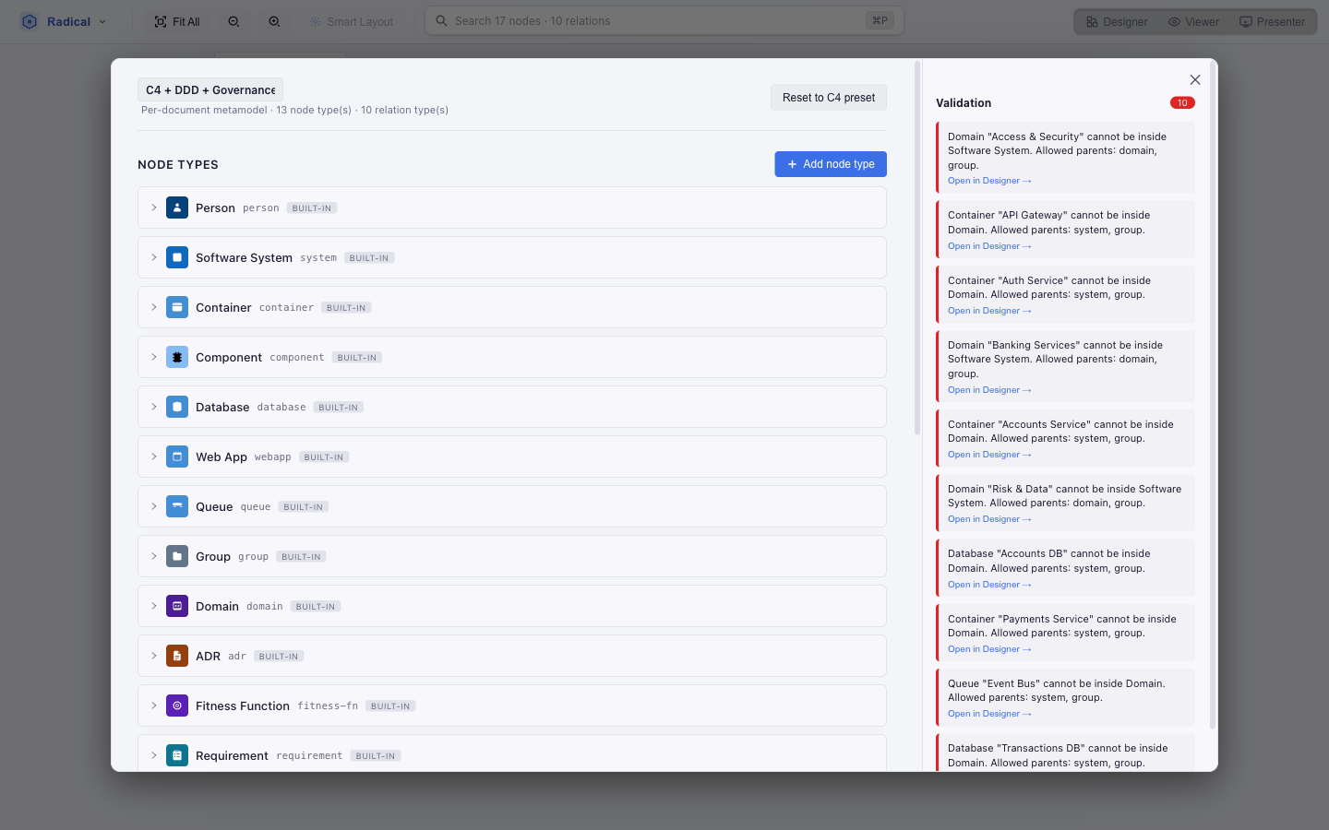This screenshot has width=1329, height=830.
Task: Apply Smart Layout from the toolbar
Action: click(352, 21)
